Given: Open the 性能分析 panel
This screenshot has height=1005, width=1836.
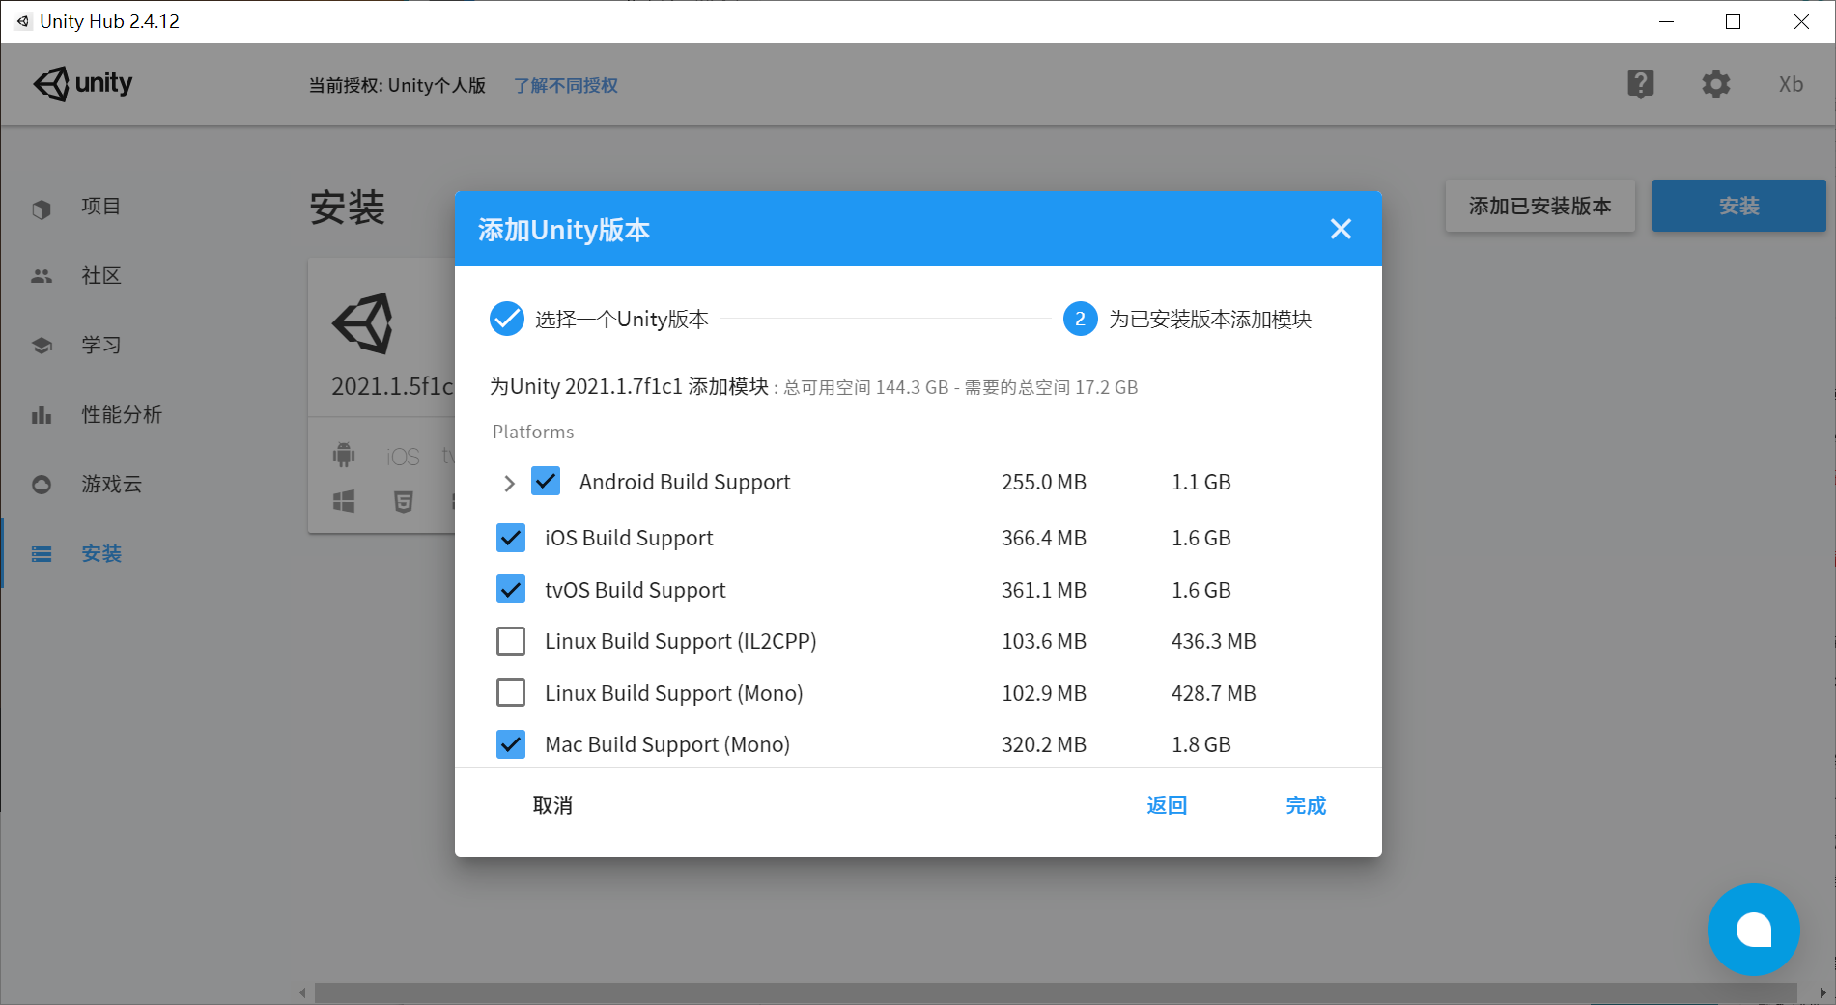Looking at the screenshot, I should pos(123,414).
